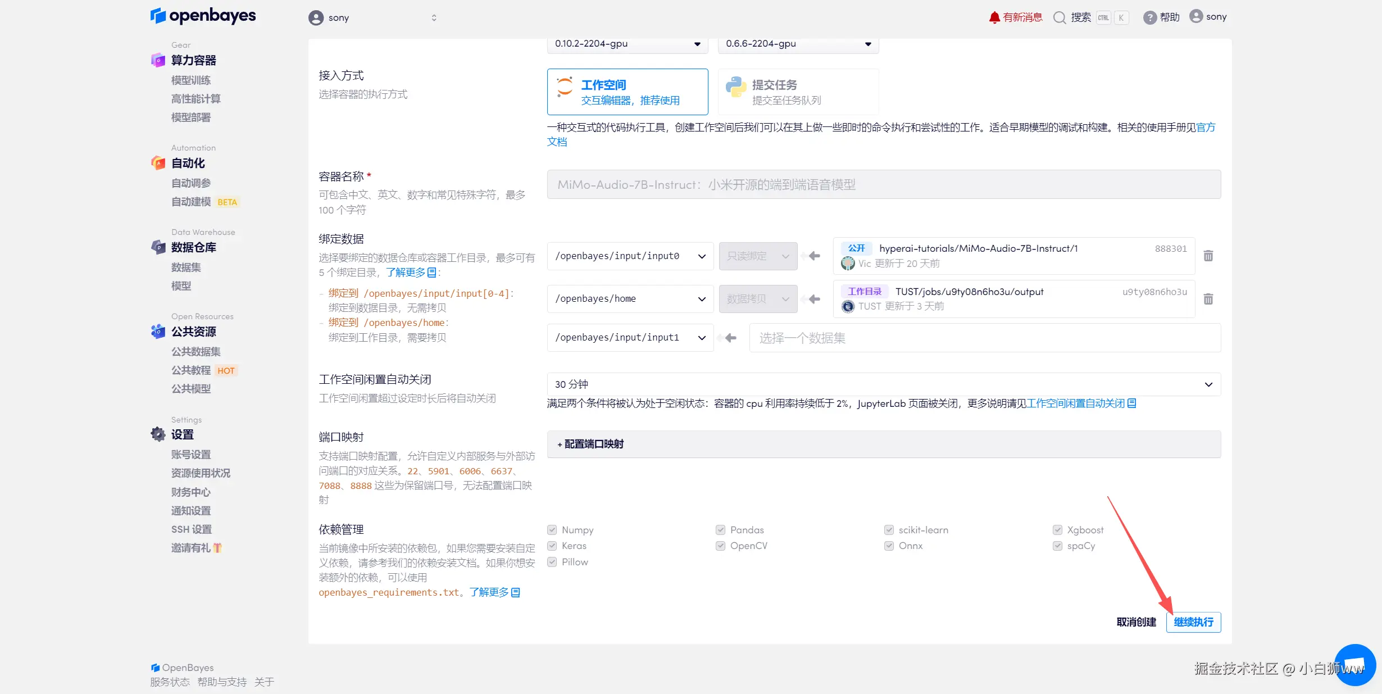Open the blue chat support bubble
The image size is (1382, 694).
1354,665
